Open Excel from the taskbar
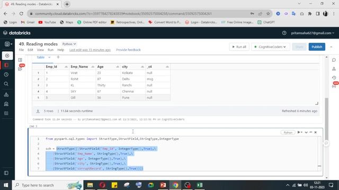 click(200, 185)
